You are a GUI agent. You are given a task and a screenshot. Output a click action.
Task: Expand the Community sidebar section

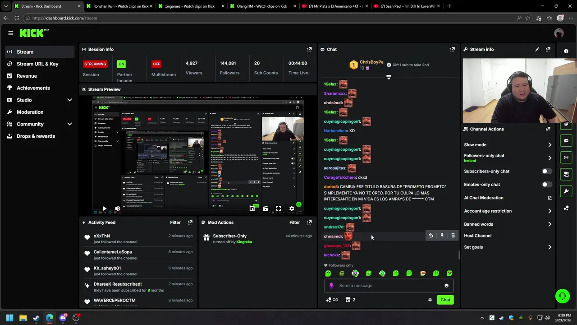click(69, 124)
